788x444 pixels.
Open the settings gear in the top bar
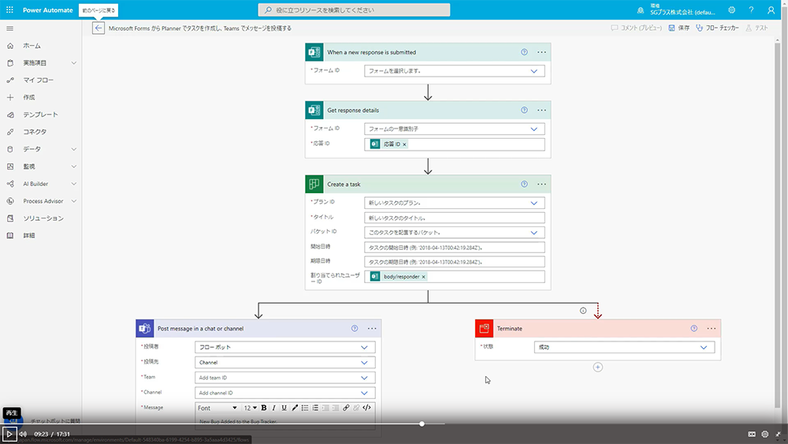pos(732,10)
